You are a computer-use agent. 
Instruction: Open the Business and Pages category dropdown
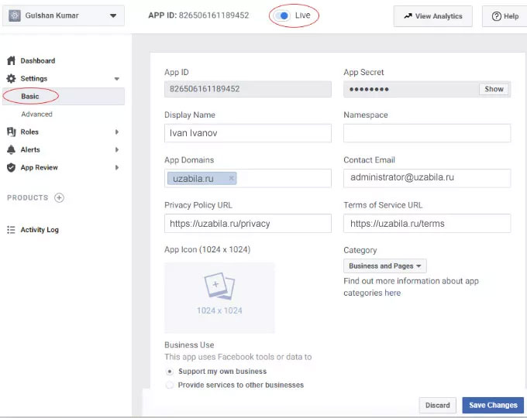(385, 266)
